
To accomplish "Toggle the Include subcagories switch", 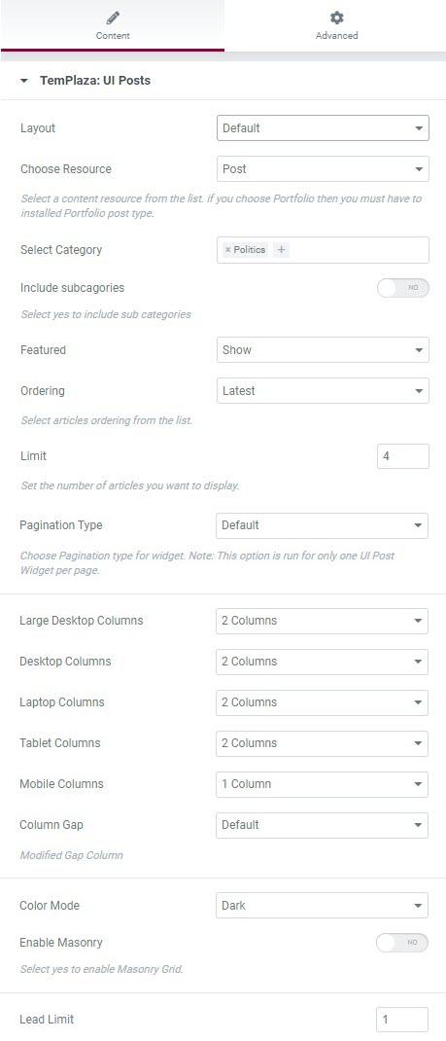I will 403,287.
